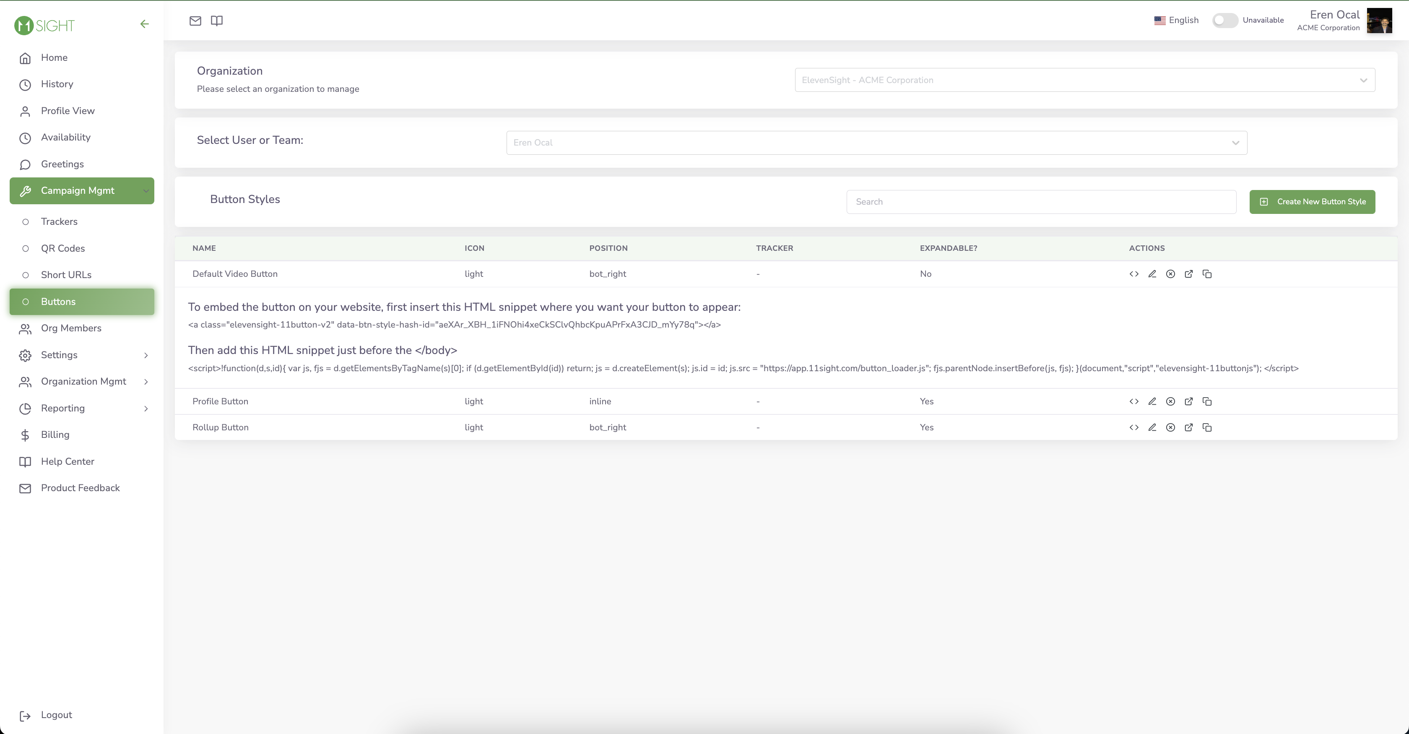Image resolution: width=1409 pixels, height=734 pixels.
Task: Click the script snippet text before </body>
Action: coord(743,369)
